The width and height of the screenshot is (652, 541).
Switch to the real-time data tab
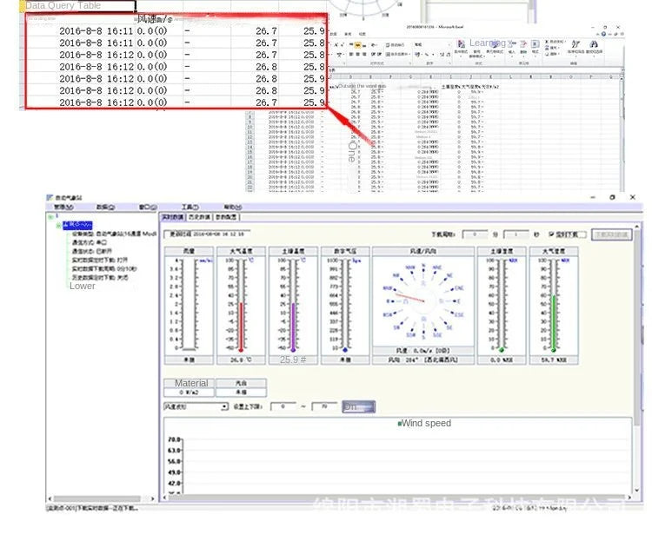click(173, 217)
